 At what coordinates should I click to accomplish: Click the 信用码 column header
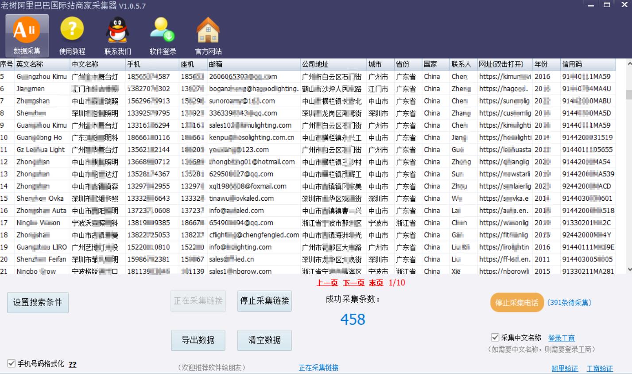[588, 64]
